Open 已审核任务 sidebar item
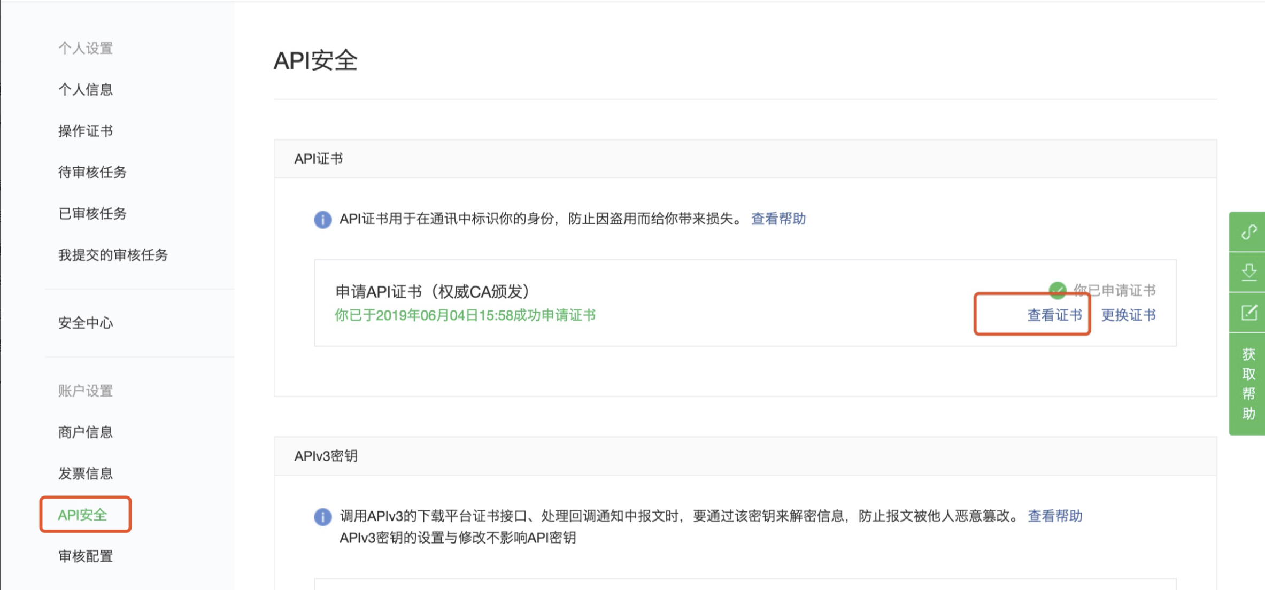 click(x=92, y=214)
